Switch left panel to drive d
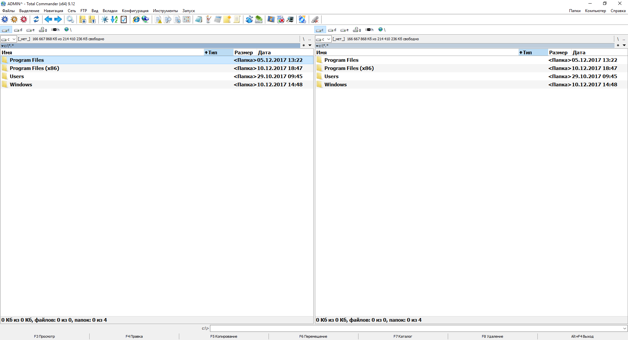628x340 pixels. pos(18,30)
